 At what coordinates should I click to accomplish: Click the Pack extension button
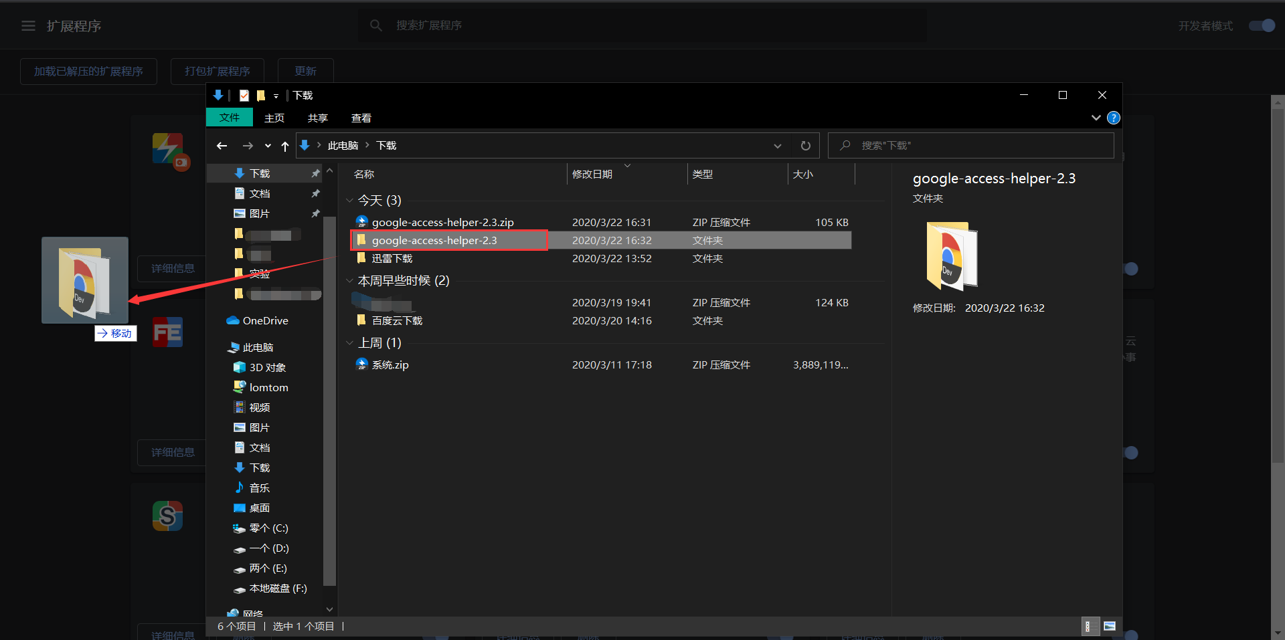218,71
